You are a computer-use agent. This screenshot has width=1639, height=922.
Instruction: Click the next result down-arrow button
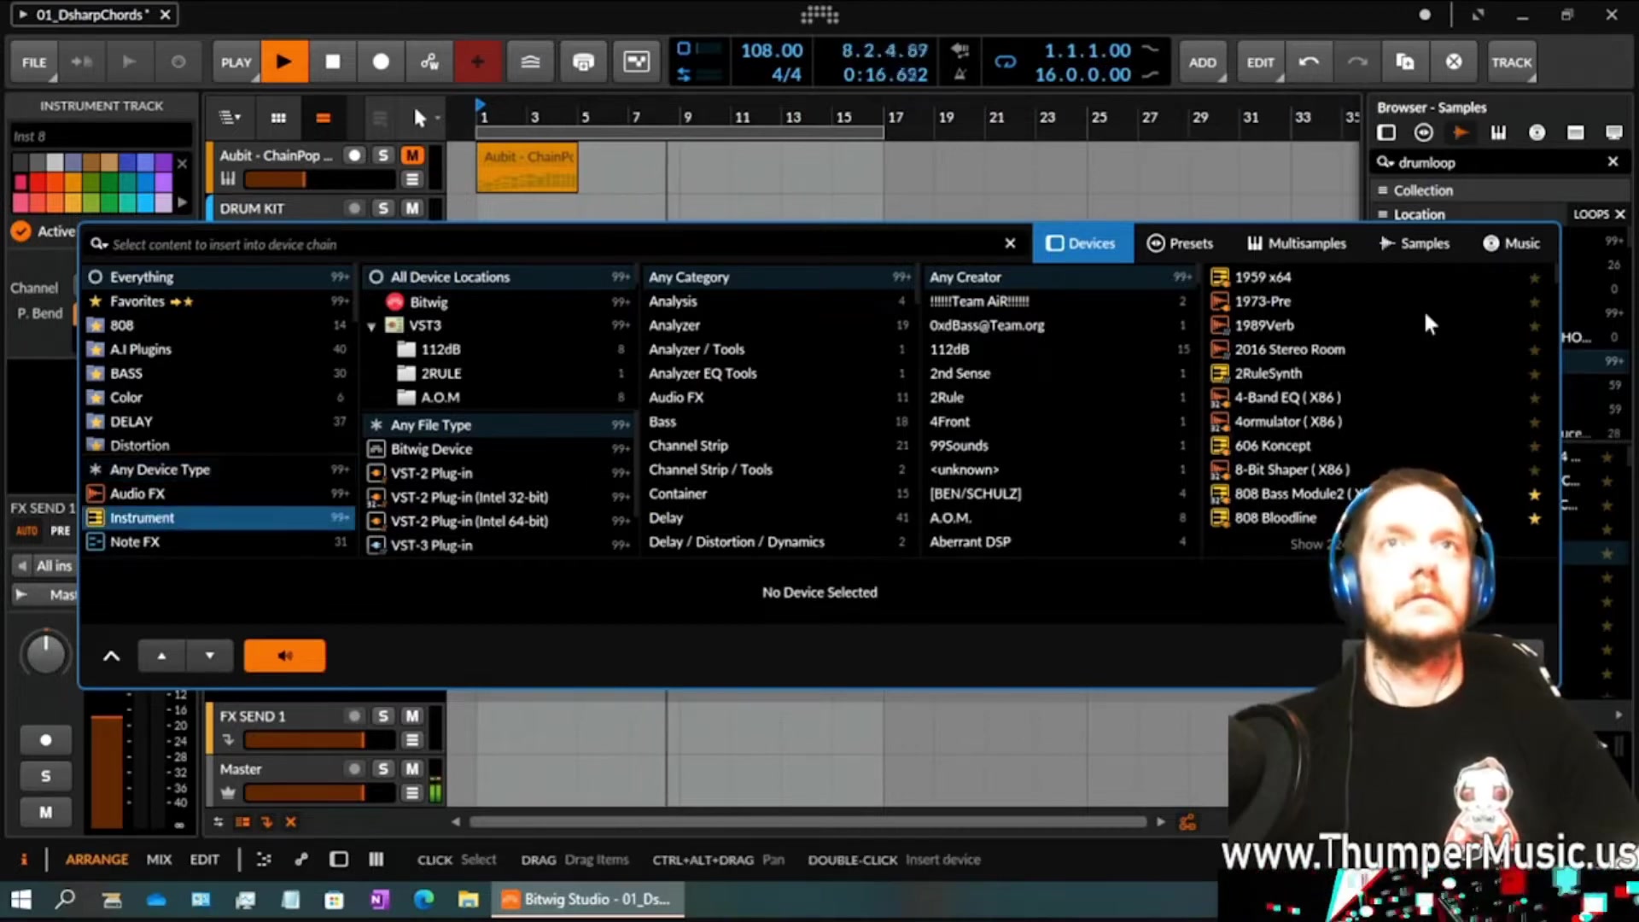pos(209,656)
